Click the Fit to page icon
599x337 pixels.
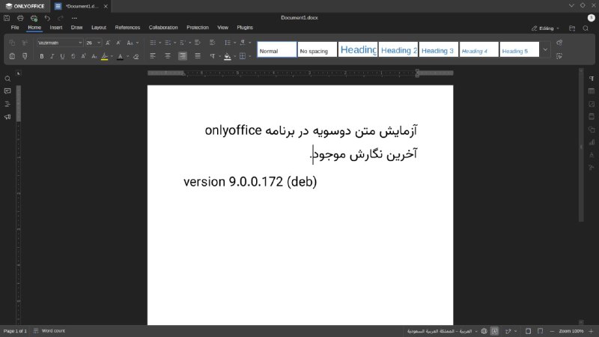click(528, 331)
